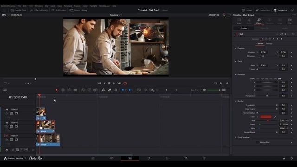Select DVE version 2
Screen dimensions: 297x167
266,39
